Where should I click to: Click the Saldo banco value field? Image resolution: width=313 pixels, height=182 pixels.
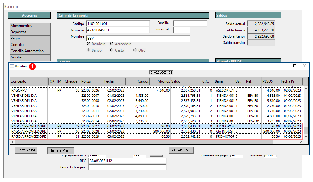click(261, 30)
